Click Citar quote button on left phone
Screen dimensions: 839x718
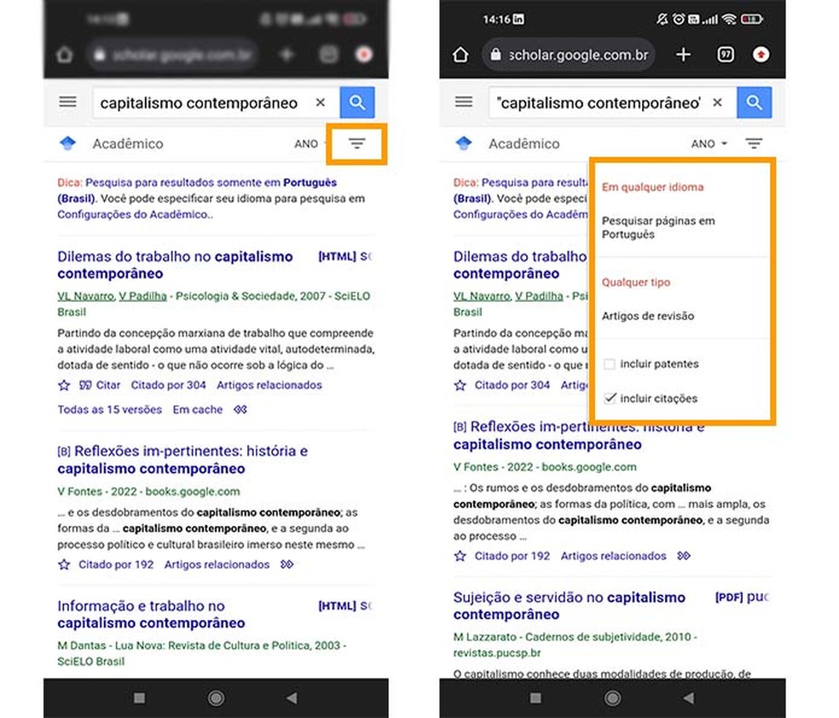point(100,385)
